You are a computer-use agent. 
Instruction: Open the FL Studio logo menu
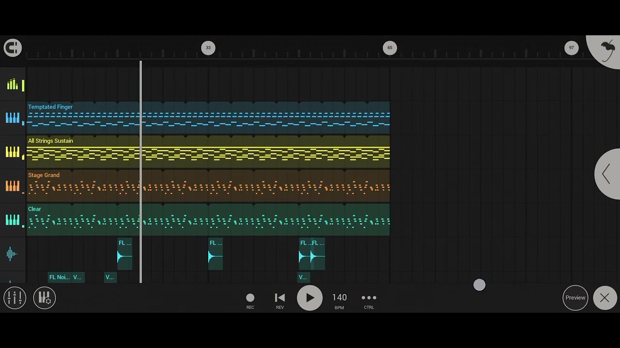pos(606,51)
